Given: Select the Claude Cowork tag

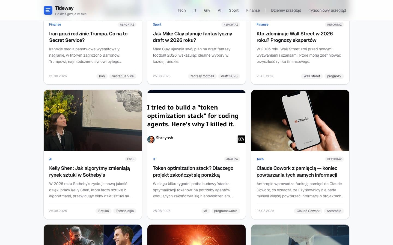Looking at the screenshot, I should (308, 211).
